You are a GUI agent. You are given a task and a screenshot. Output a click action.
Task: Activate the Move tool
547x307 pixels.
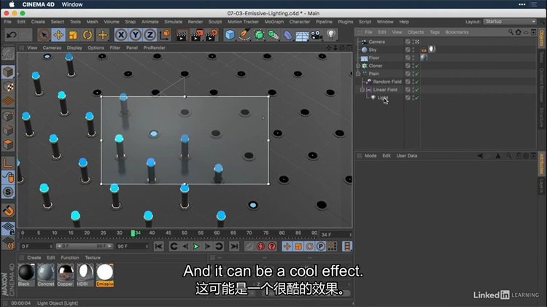click(58, 35)
